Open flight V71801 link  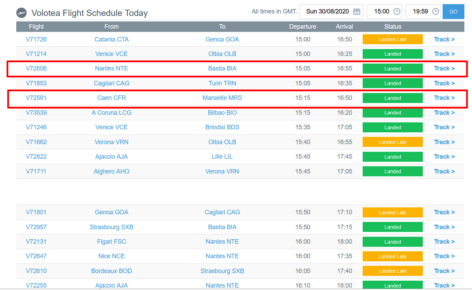(x=36, y=212)
